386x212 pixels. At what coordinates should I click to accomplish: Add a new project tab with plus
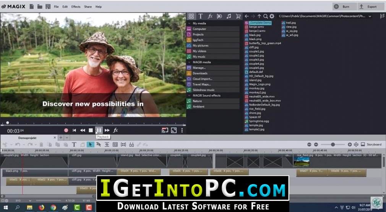tap(60, 138)
